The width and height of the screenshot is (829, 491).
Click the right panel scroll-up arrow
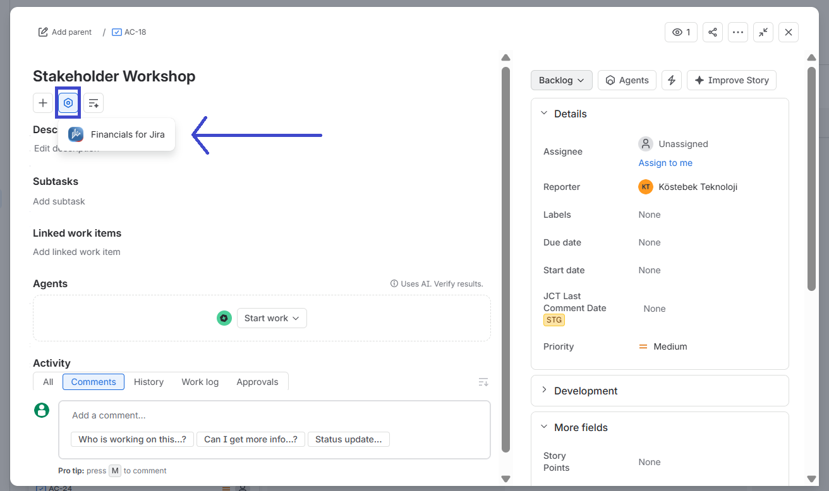point(811,58)
